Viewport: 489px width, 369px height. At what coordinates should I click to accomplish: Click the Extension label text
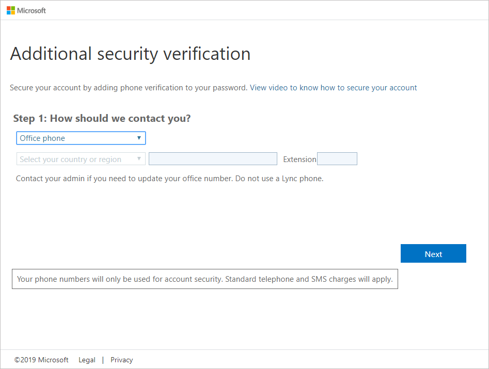click(x=299, y=159)
